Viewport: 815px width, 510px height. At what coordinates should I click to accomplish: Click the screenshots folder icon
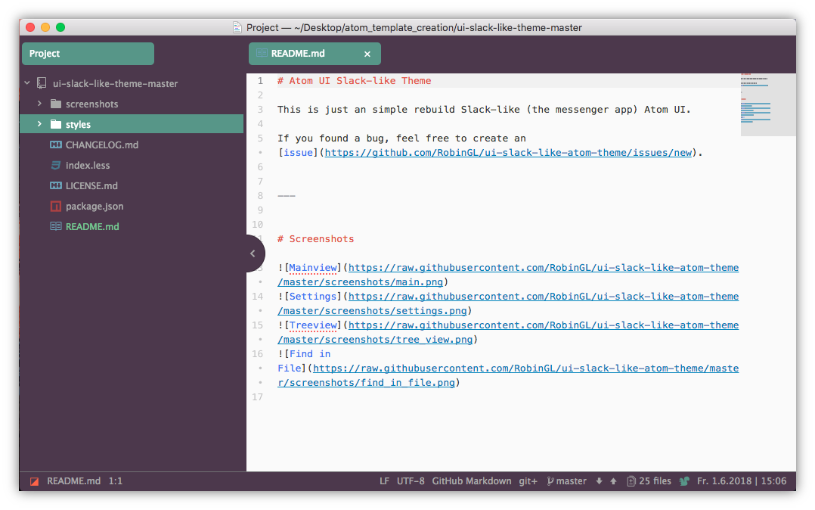pos(56,104)
